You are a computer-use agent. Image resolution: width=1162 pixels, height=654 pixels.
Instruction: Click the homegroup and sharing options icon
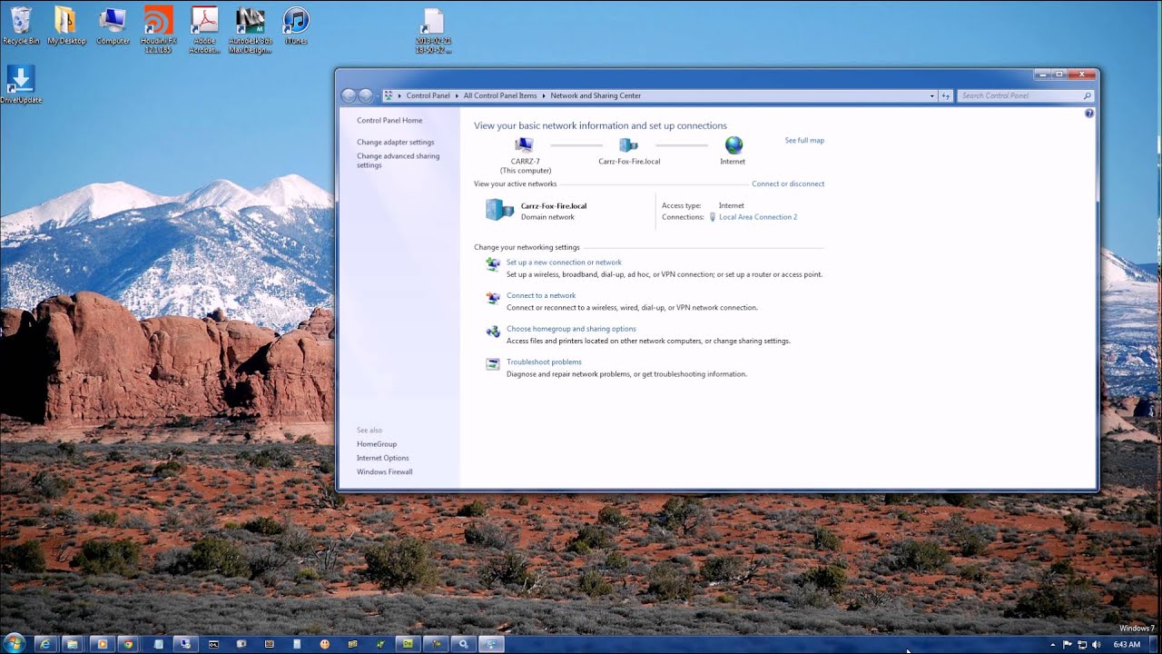click(492, 332)
